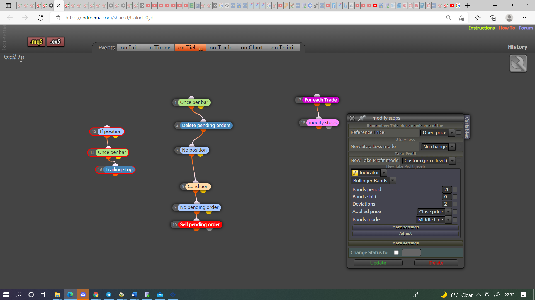Open the browser favorites list icon
This screenshot has height=300, width=535.
(478, 18)
